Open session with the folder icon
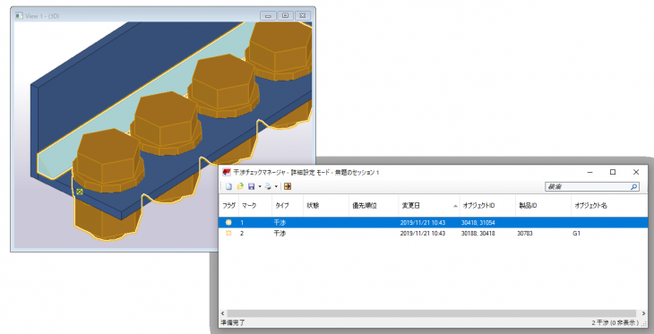654x334 pixels. 240,187
